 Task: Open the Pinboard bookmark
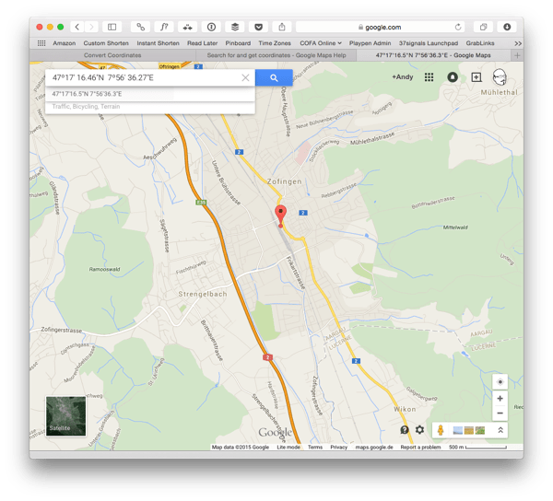pos(238,43)
